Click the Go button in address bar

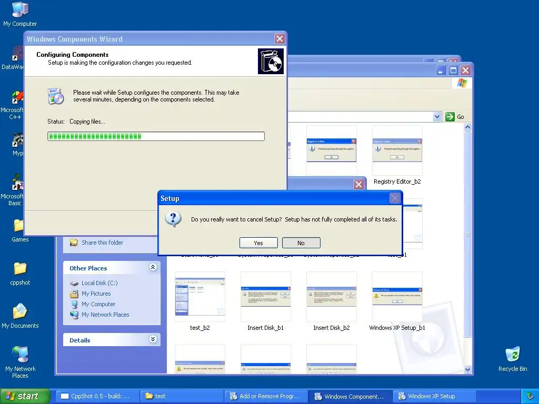tap(455, 117)
